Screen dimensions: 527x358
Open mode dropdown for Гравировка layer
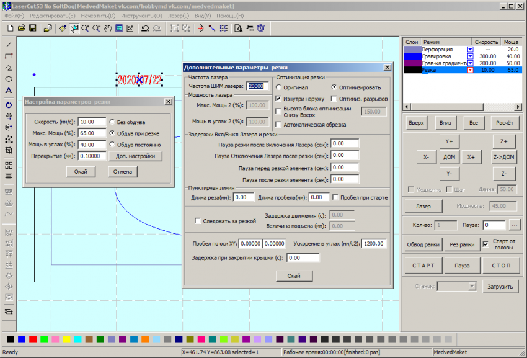[x=470, y=56]
